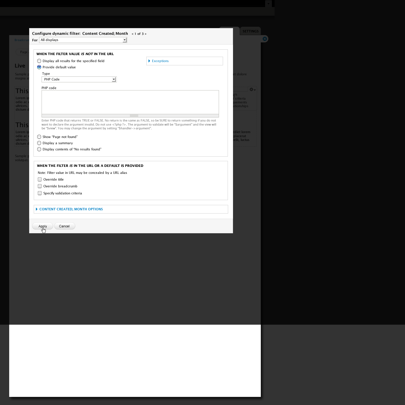Open the 'For: All displays' dropdown
Screen dimensions: 405x405
(x=83, y=40)
